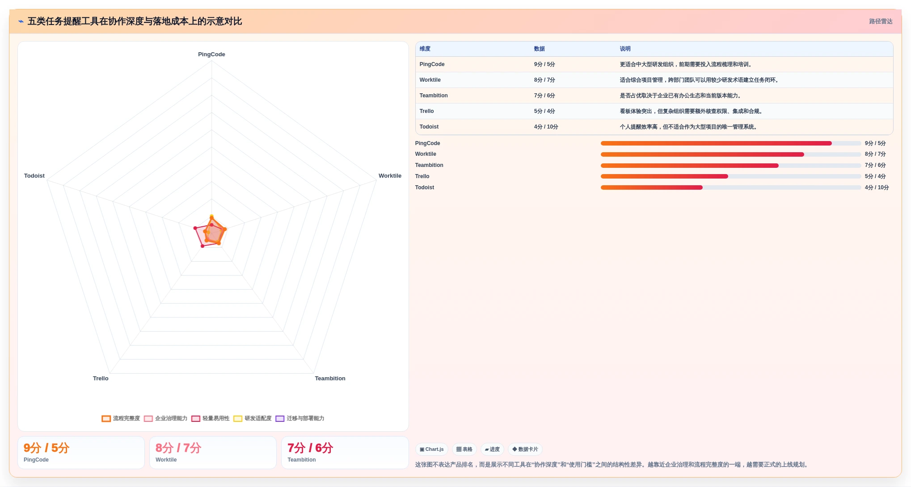Click the 进度 tag chip

pos(492,449)
